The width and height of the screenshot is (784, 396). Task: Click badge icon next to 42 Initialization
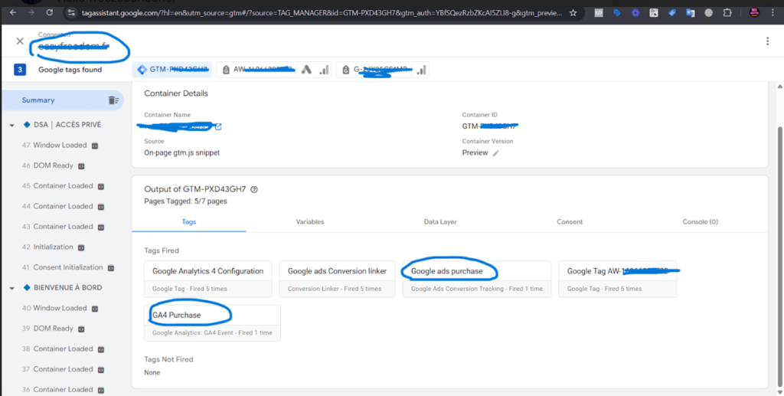click(81, 247)
